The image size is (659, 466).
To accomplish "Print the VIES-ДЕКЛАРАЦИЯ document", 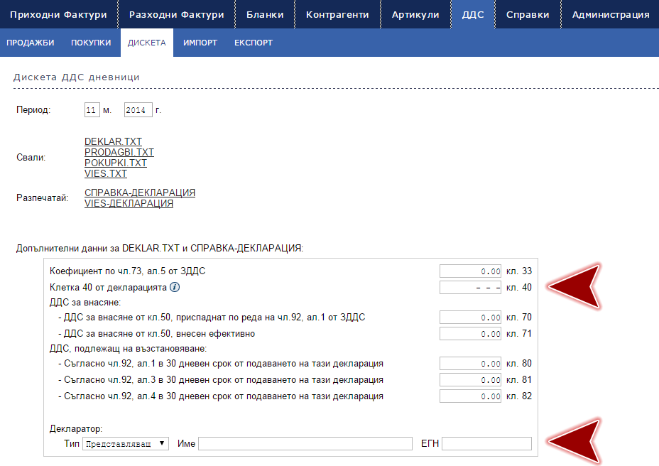I will [129, 203].
